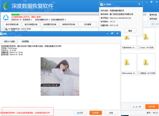Image resolution: width=159 pixels, height=116 pixels.
Task: Check the 00 找到的文件 tree checkbox
Action: click(x=4, y=29)
